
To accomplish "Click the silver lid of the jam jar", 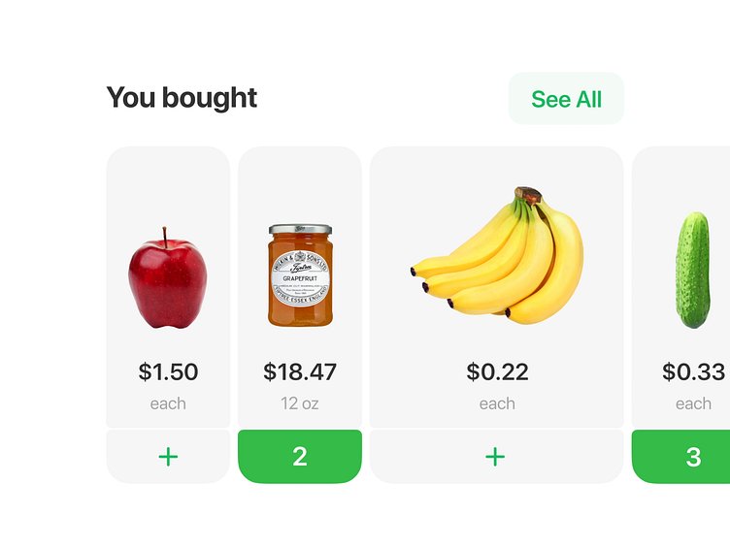I will point(300,230).
